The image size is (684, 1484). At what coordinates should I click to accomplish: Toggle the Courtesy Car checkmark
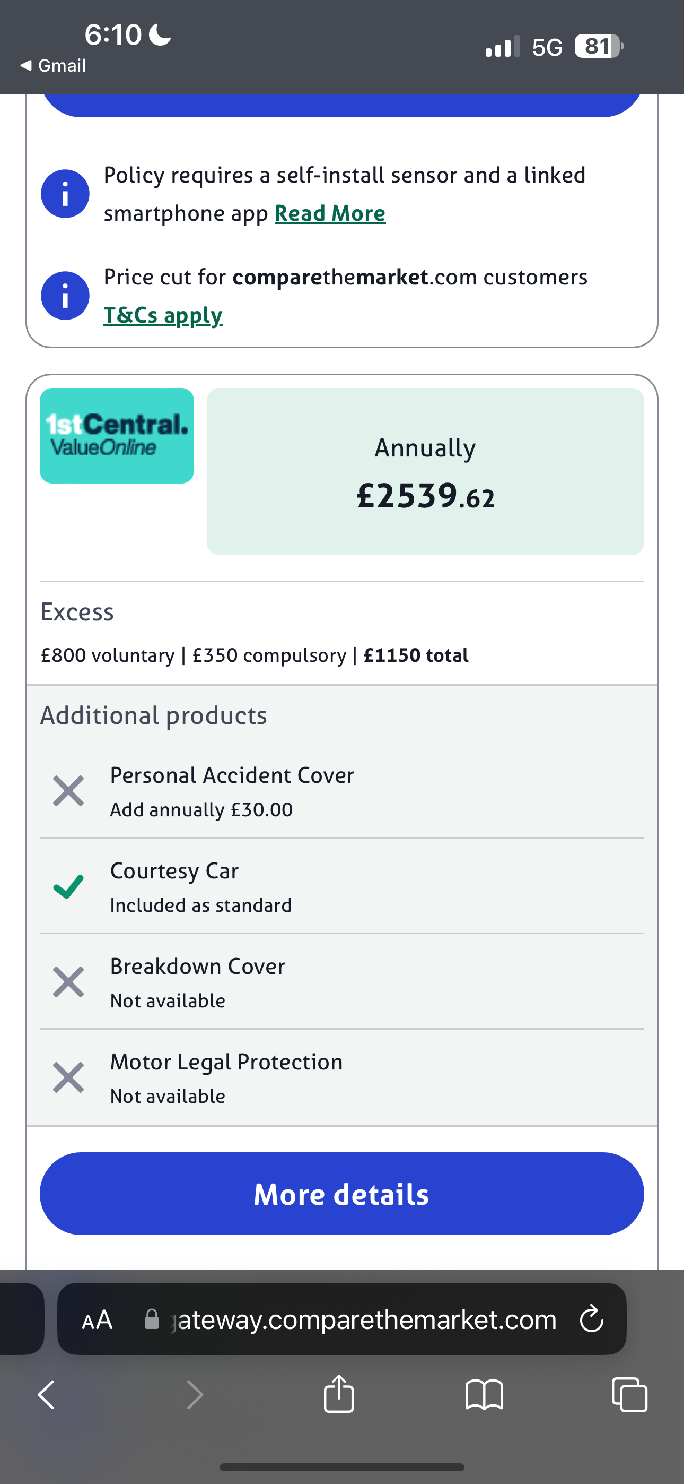click(68, 886)
